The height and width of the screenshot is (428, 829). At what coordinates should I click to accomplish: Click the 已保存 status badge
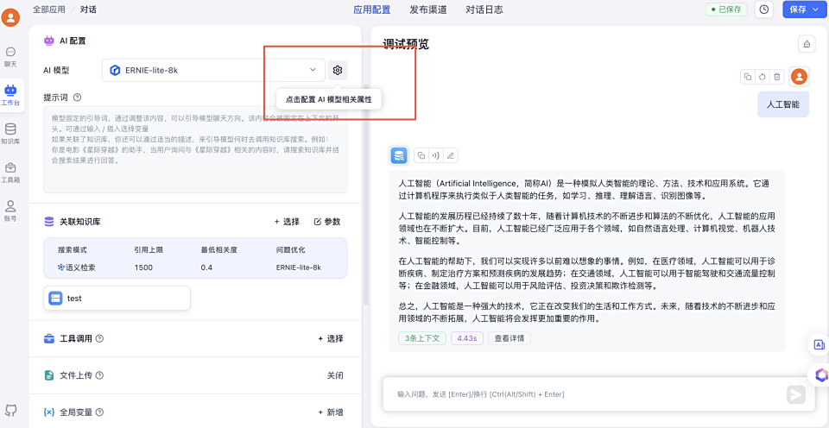point(726,9)
